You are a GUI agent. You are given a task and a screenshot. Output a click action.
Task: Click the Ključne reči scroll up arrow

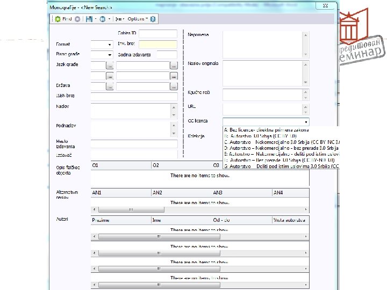tap(305, 92)
